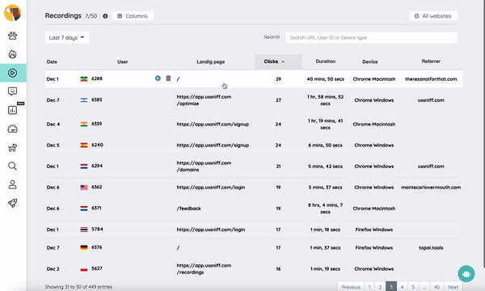485x291 pixels.
Task: Open the flame heatmaps sidebar icon
Action: click(x=12, y=54)
